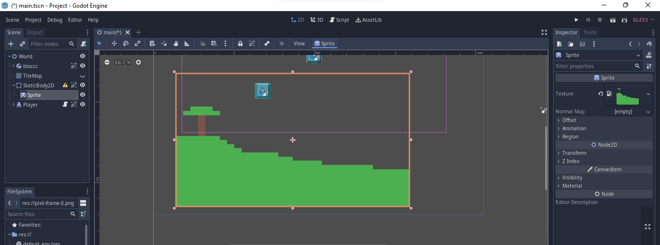Play a custom scene icon
This screenshot has width=660, height=245.
click(x=624, y=20)
